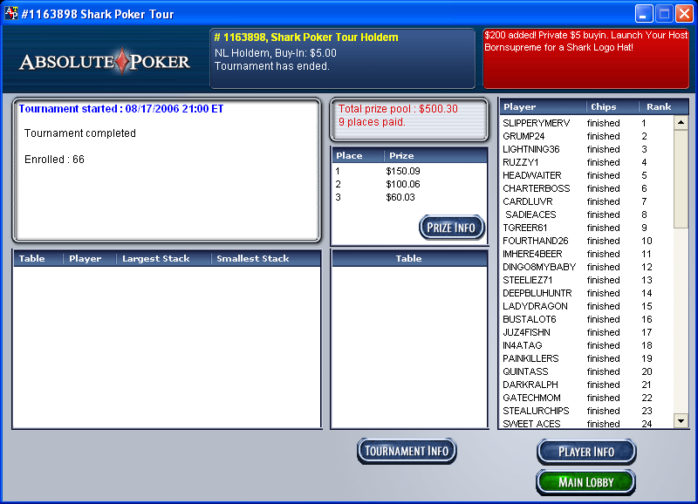
Task: Select player DINGO8MYBABY
Action: coord(586,267)
